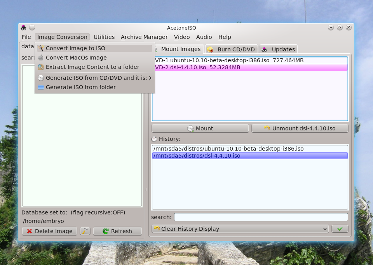Click the yellow arrow icon on Unmount button
The height and width of the screenshot is (265, 373).
(x=267, y=128)
